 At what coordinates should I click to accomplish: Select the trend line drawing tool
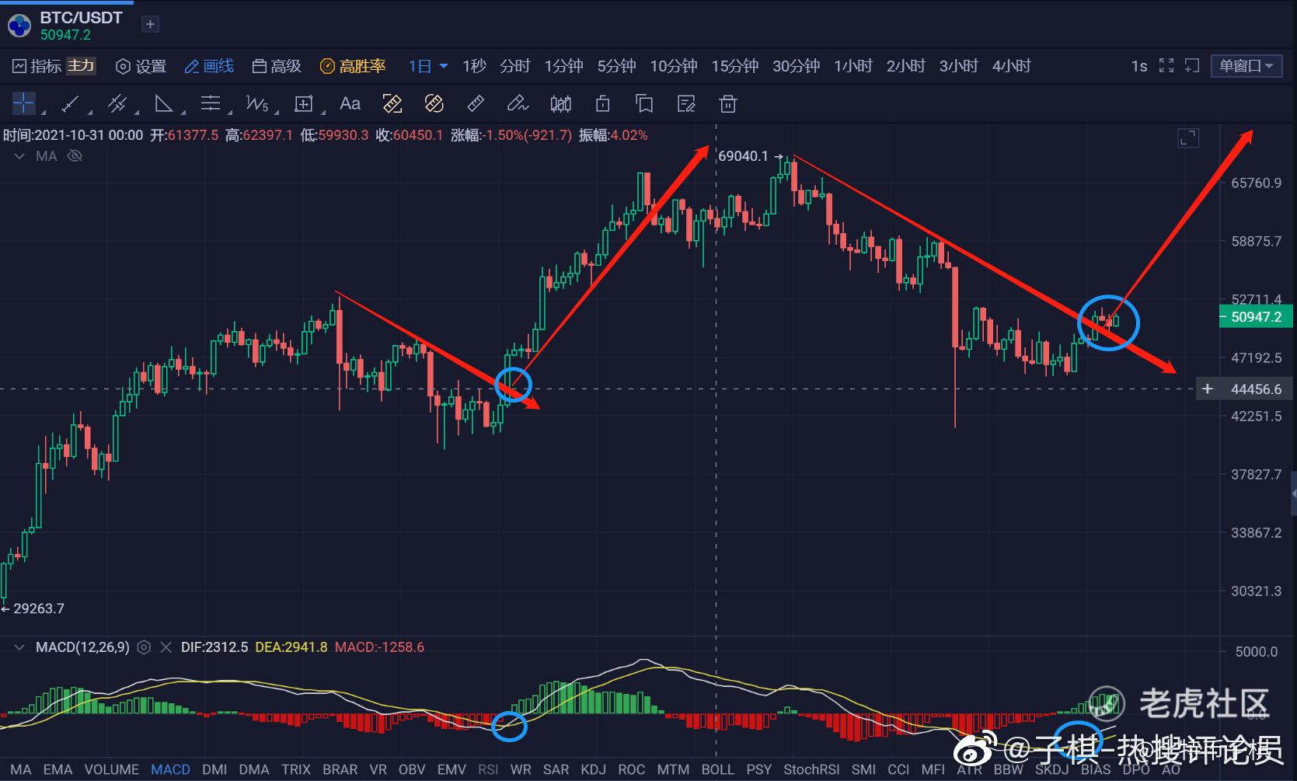coord(71,103)
